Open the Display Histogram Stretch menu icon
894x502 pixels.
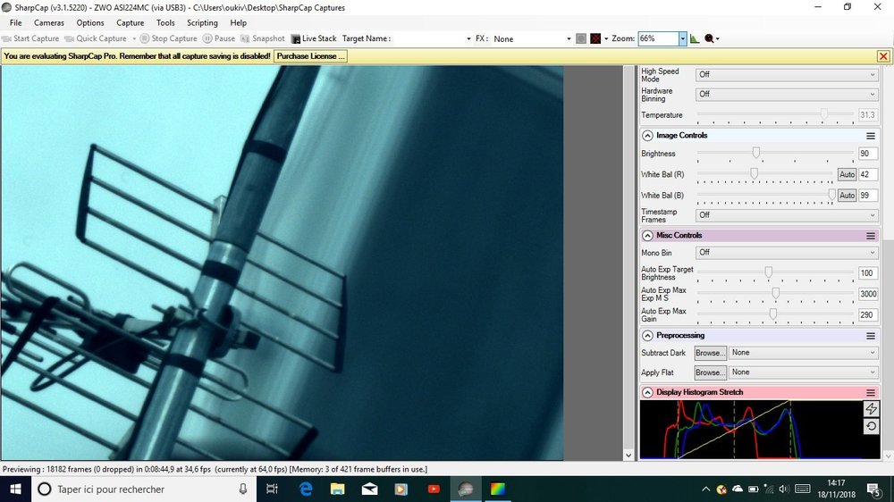click(x=871, y=393)
